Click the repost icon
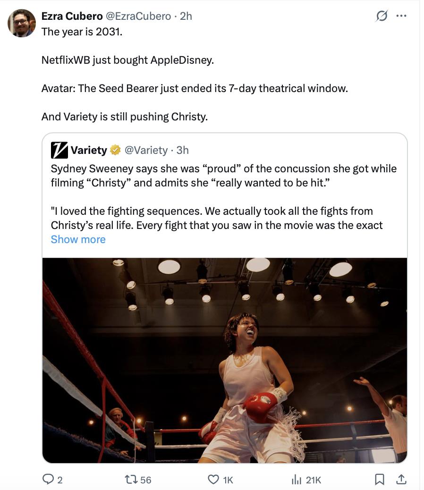This screenshot has height=490, width=424. pyautogui.click(x=129, y=480)
